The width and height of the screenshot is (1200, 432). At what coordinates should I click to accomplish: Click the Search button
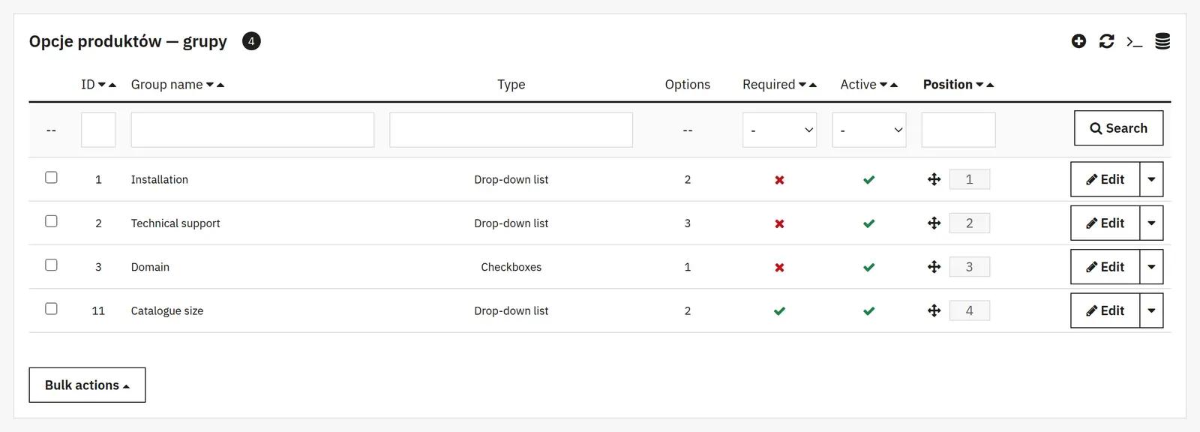(x=1118, y=128)
